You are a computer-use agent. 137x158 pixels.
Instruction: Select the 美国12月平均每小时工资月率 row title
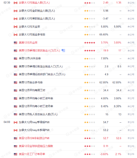[36, 106]
